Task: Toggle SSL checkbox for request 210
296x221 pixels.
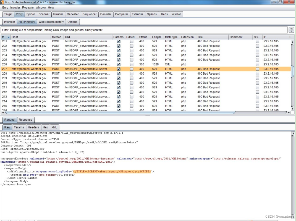Action: click(258, 83)
